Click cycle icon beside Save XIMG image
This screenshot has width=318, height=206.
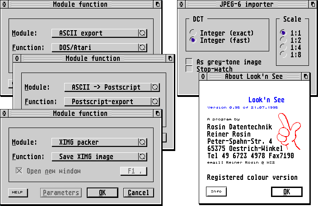[142, 156]
